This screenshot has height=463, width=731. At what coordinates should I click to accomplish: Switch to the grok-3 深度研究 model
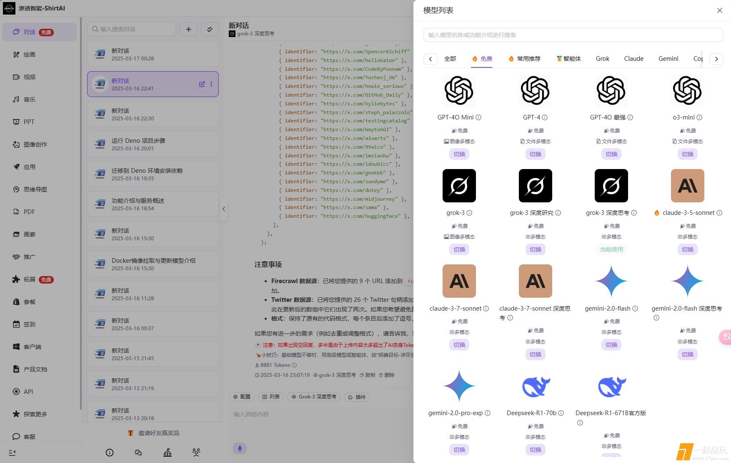[x=536, y=249]
